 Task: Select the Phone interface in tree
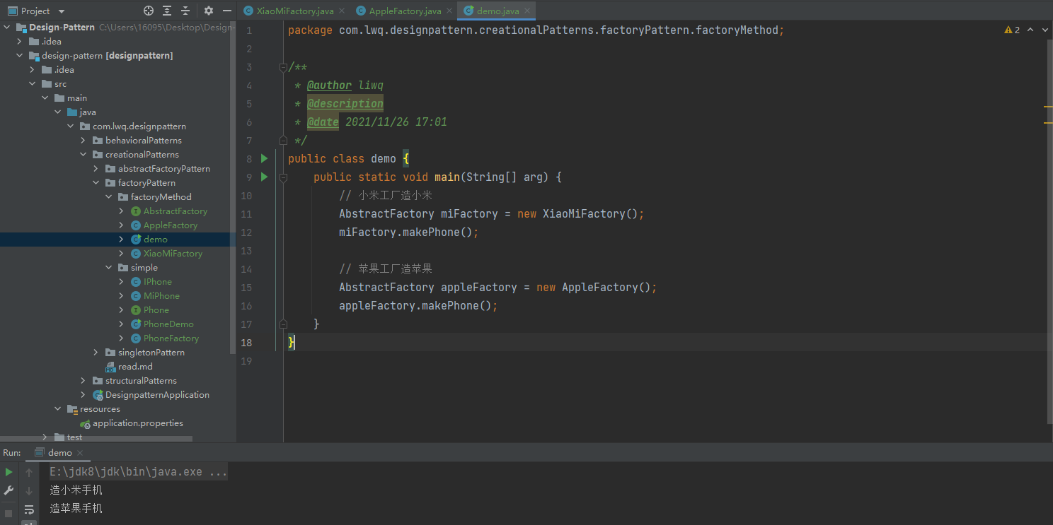156,310
